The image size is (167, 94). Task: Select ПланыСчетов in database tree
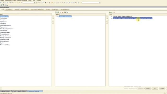(3, 31)
